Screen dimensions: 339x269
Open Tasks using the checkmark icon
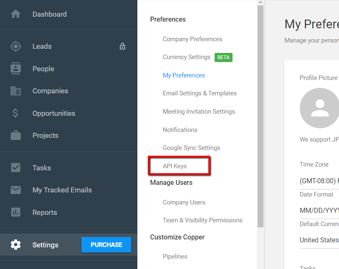point(15,167)
